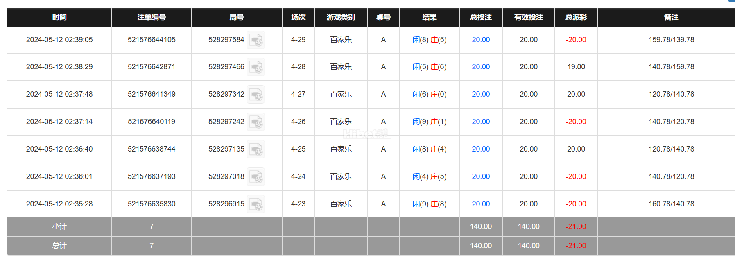Select payout -20.00 in row 4-24
Image resolution: width=735 pixels, height=267 pixels.
click(x=576, y=176)
